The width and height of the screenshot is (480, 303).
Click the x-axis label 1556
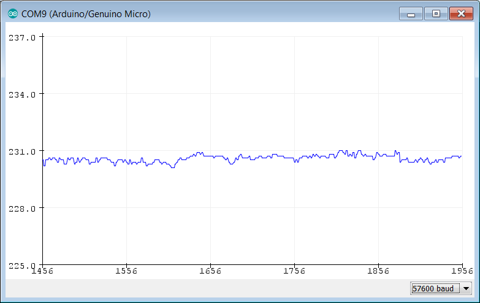126,271
